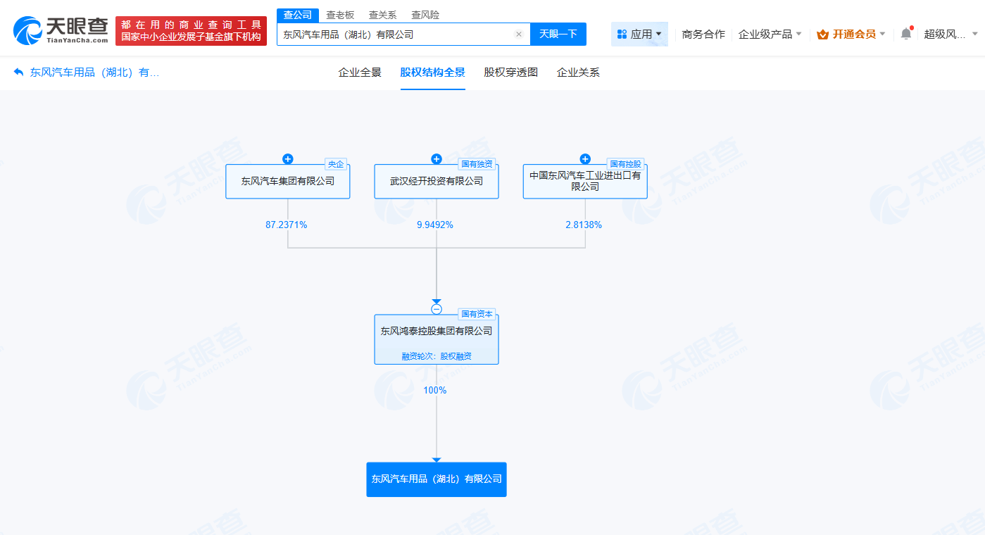Click the 东风汽车用品（湖北）有限公司 node
Image resolution: width=985 pixels, height=535 pixels.
tap(436, 479)
